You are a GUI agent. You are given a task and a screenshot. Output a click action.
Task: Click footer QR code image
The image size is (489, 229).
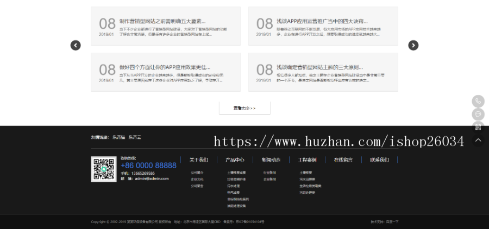point(104,169)
